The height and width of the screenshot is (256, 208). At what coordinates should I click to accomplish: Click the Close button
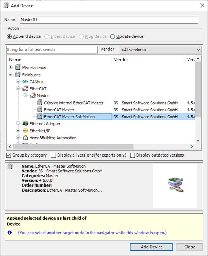[189, 247]
